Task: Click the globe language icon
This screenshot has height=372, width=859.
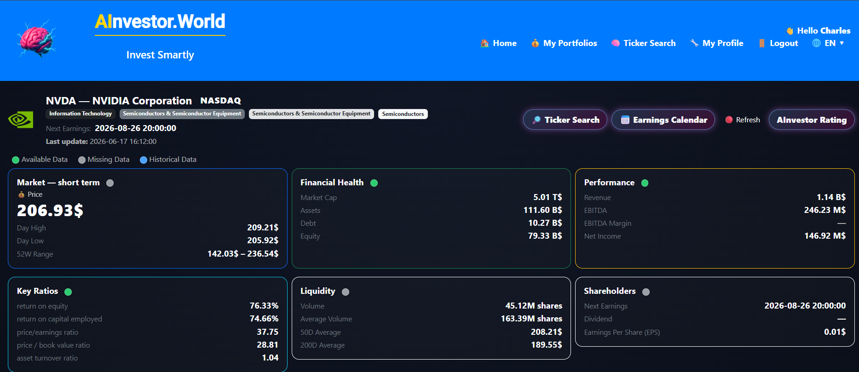Action: point(816,43)
